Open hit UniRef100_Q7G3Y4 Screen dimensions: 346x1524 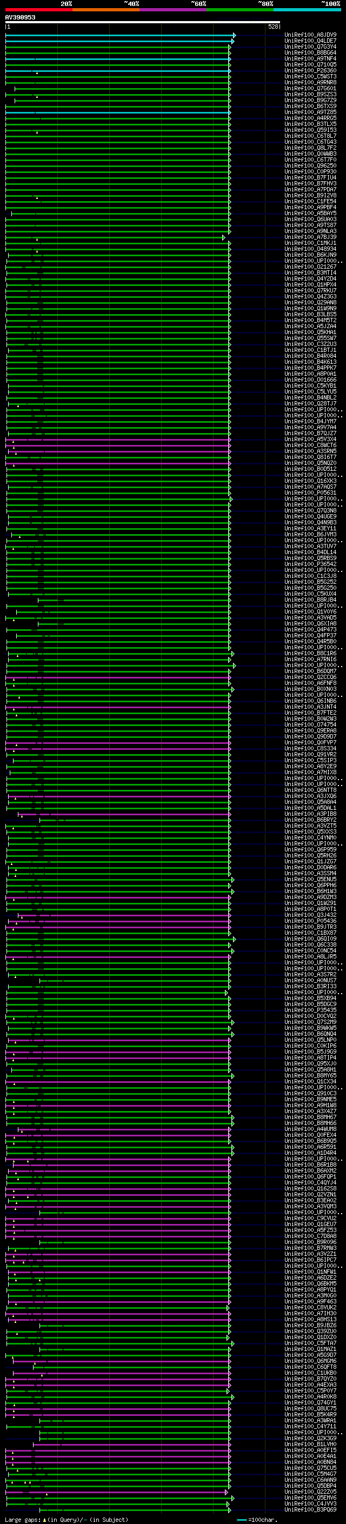[x=310, y=46]
